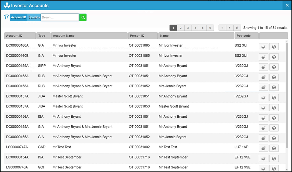Sort by Name column header
292x172 pixels.
(196, 36)
